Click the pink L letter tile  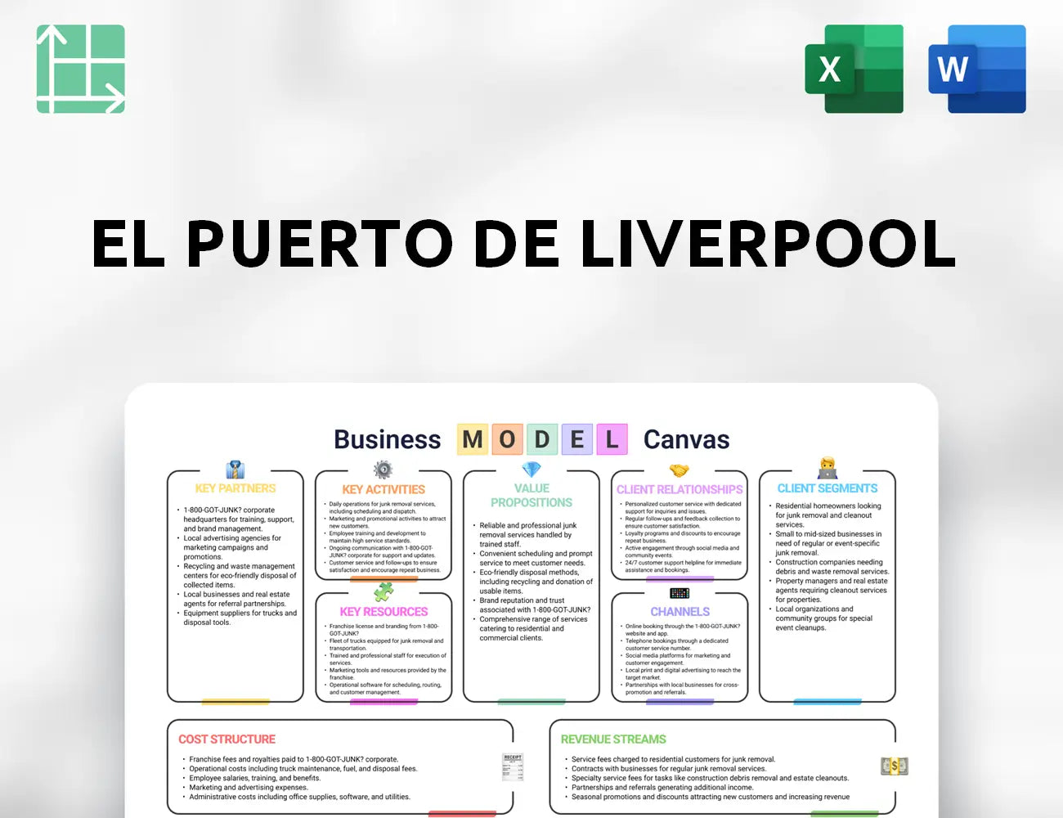(612, 439)
